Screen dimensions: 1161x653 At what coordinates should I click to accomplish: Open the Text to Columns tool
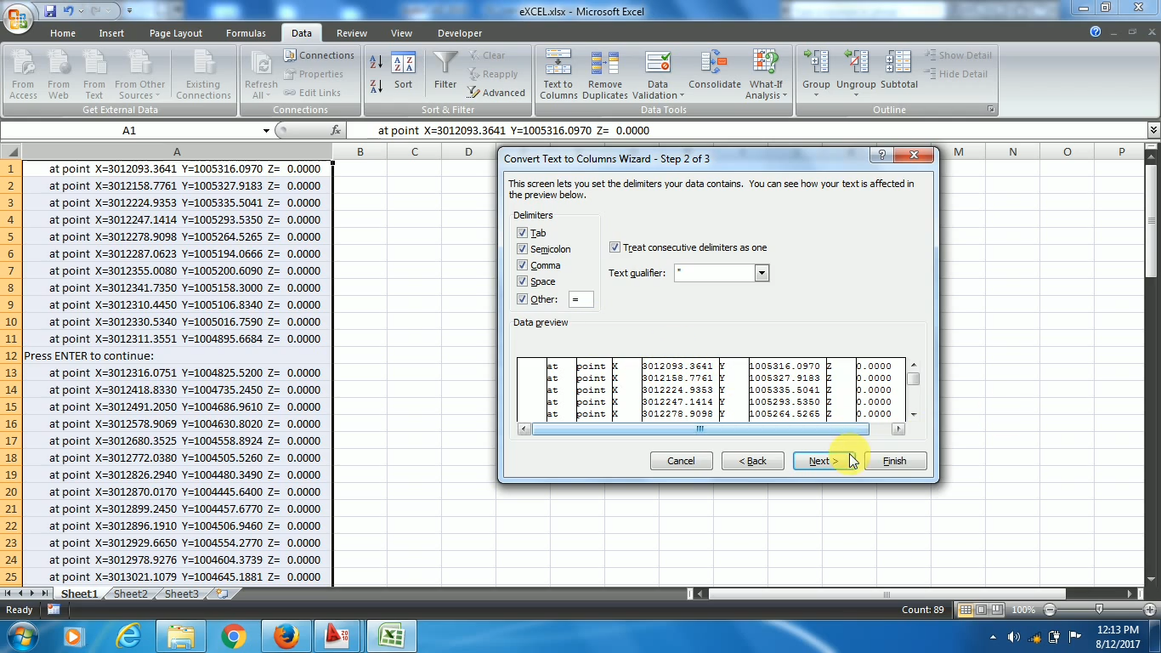pyautogui.click(x=558, y=74)
